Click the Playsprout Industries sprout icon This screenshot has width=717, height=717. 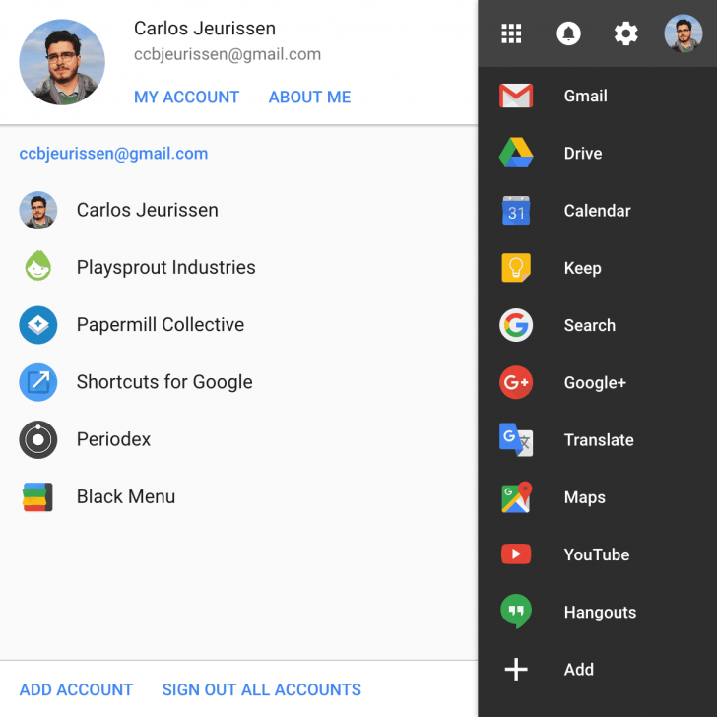click(x=38, y=266)
